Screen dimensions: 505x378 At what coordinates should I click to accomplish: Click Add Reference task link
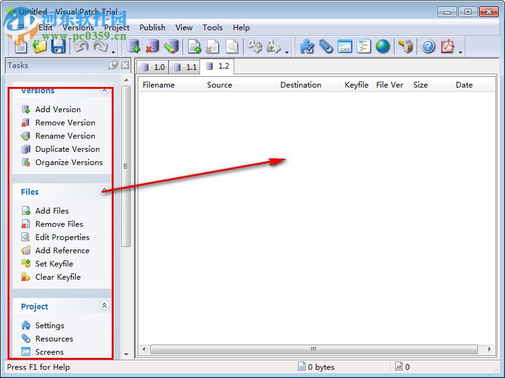pyautogui.click(x=62, y=250)
